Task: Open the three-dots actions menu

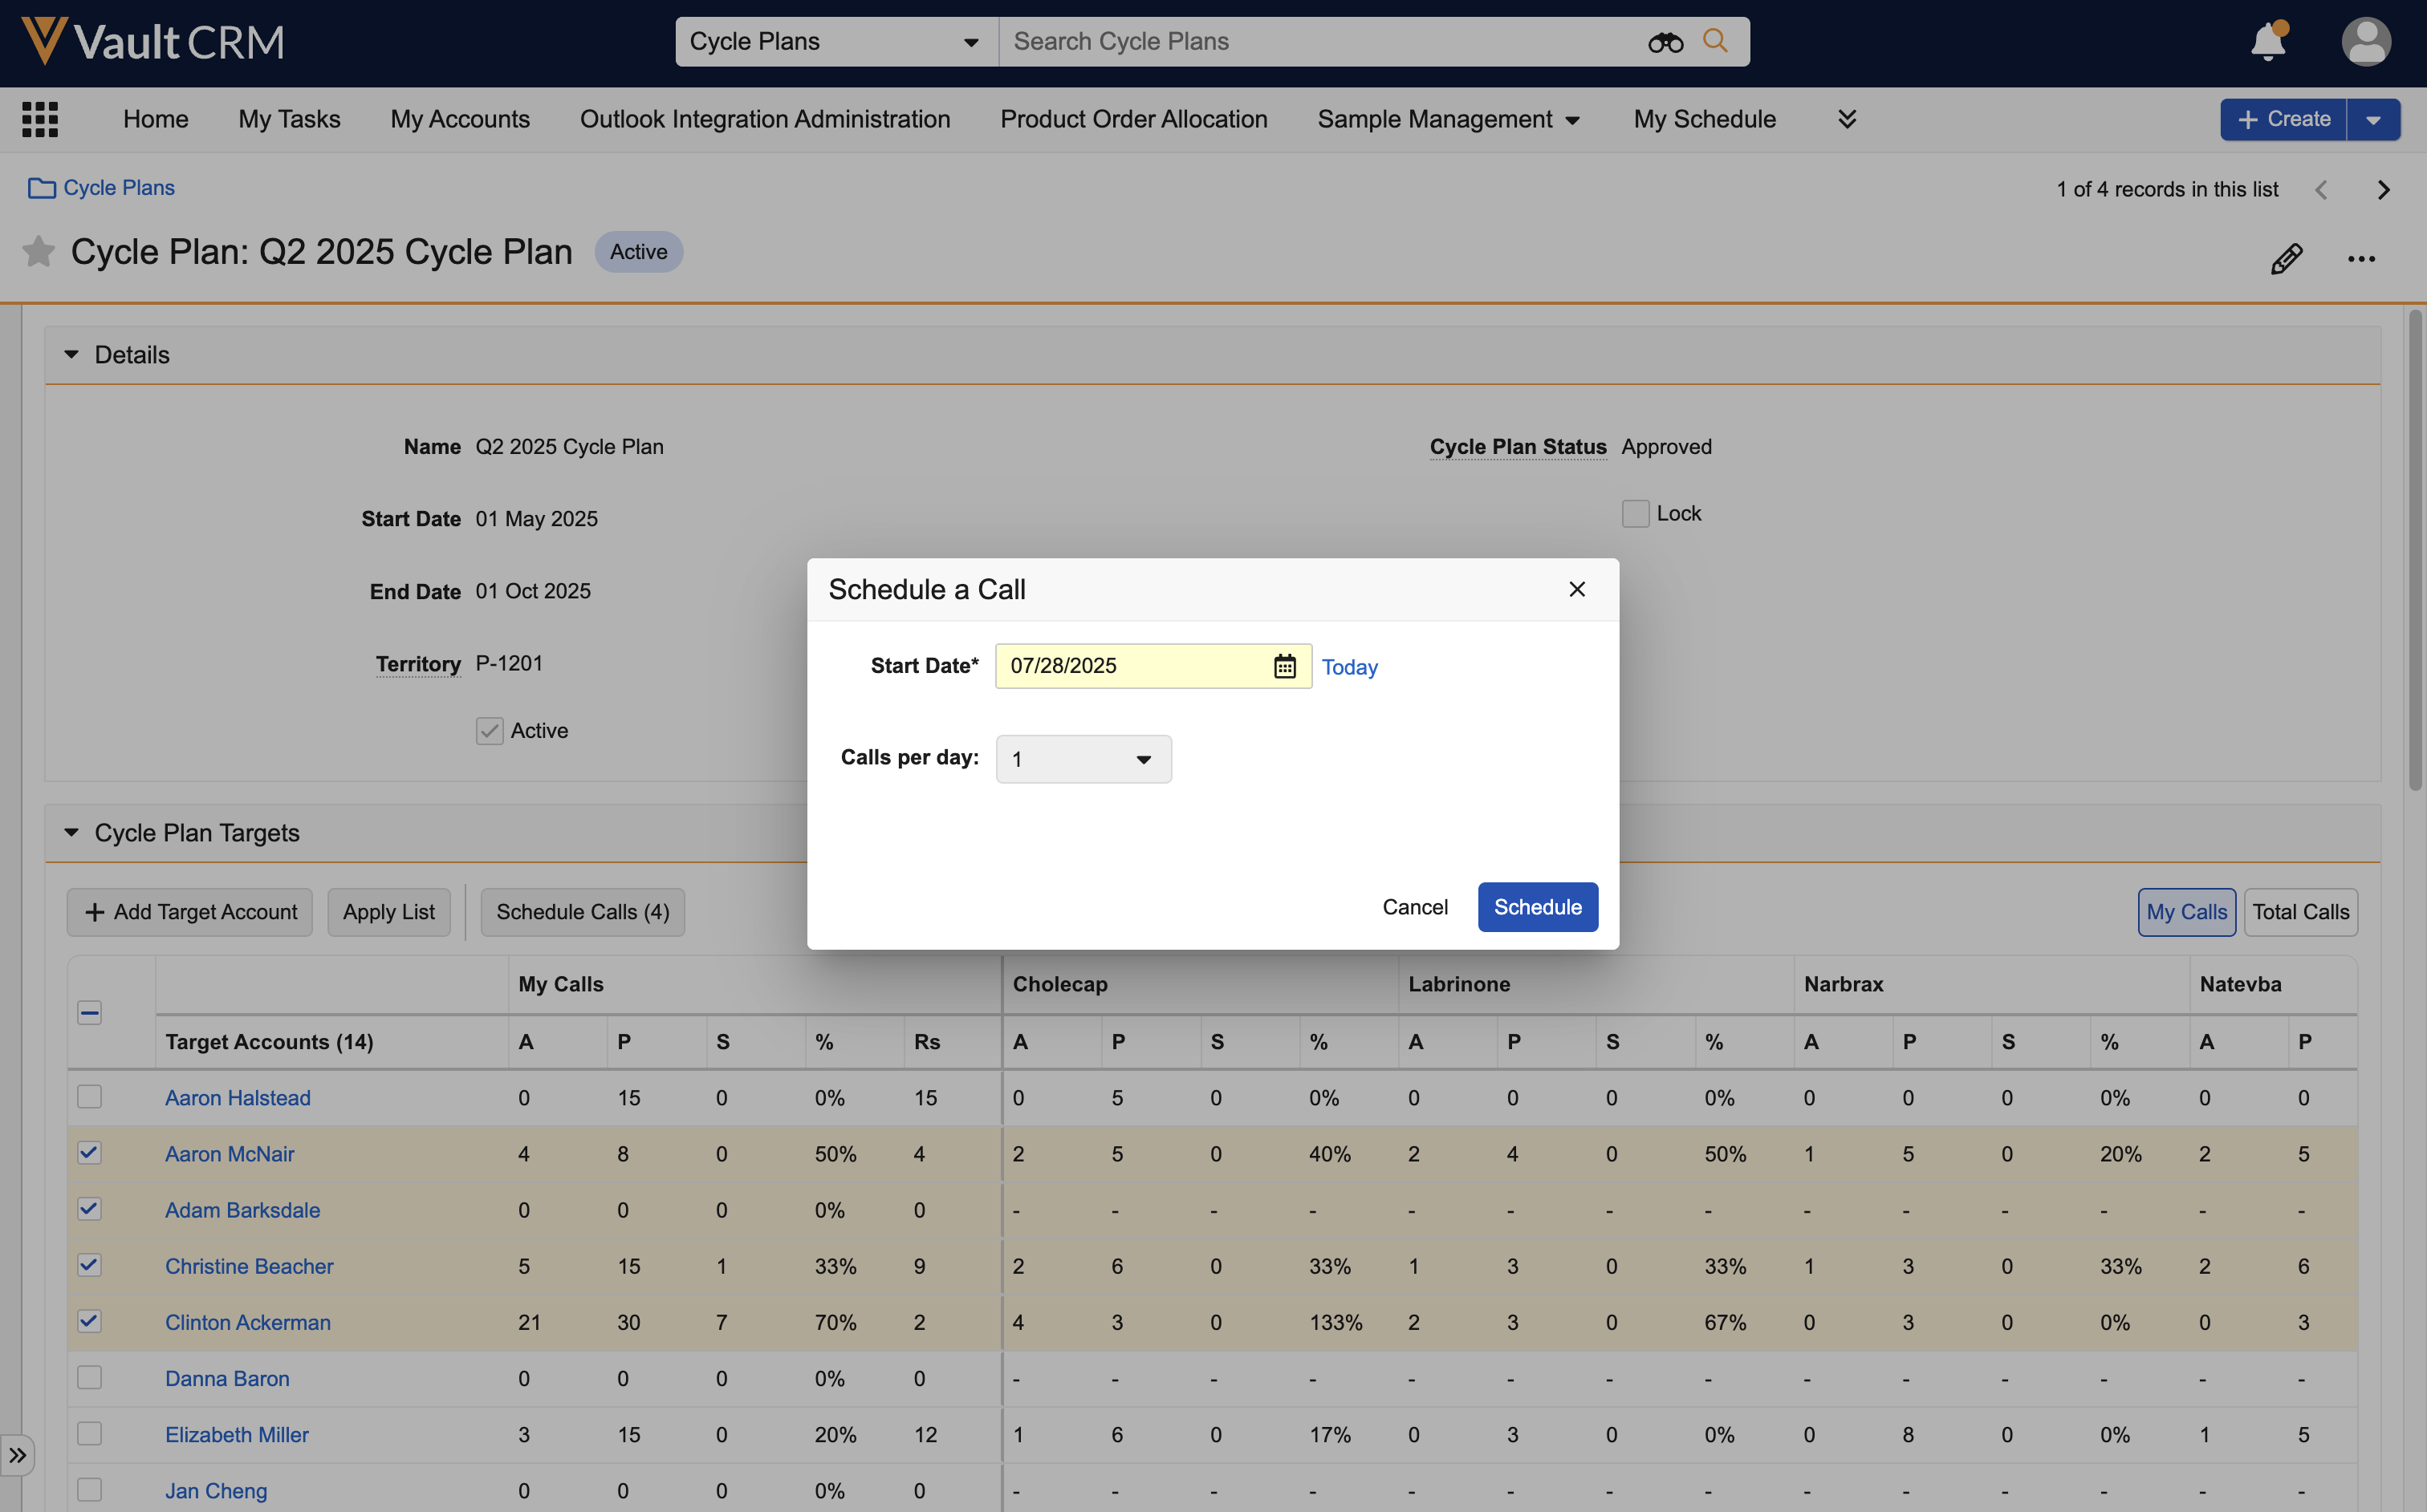Action: (x=2361, y=259)
